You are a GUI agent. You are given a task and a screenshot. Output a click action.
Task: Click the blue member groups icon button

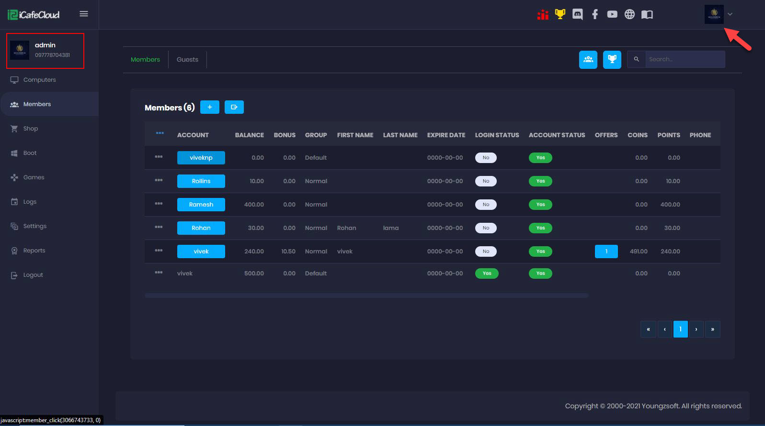click(588, 60)
